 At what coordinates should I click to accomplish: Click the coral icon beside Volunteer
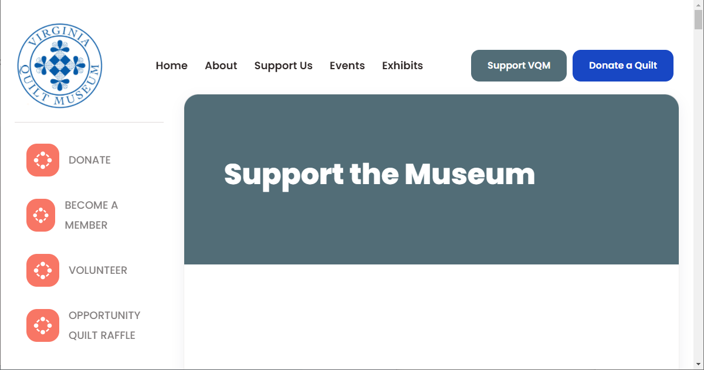(x=43, y=270)
